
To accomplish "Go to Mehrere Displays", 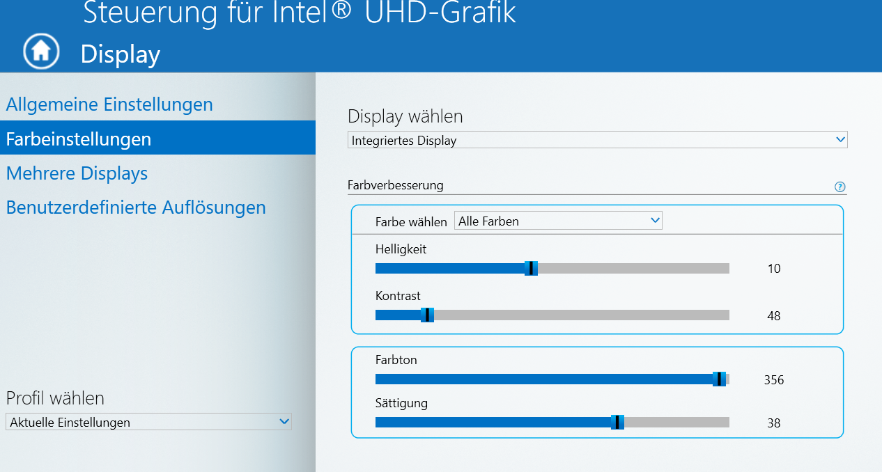I will [77, 173].
